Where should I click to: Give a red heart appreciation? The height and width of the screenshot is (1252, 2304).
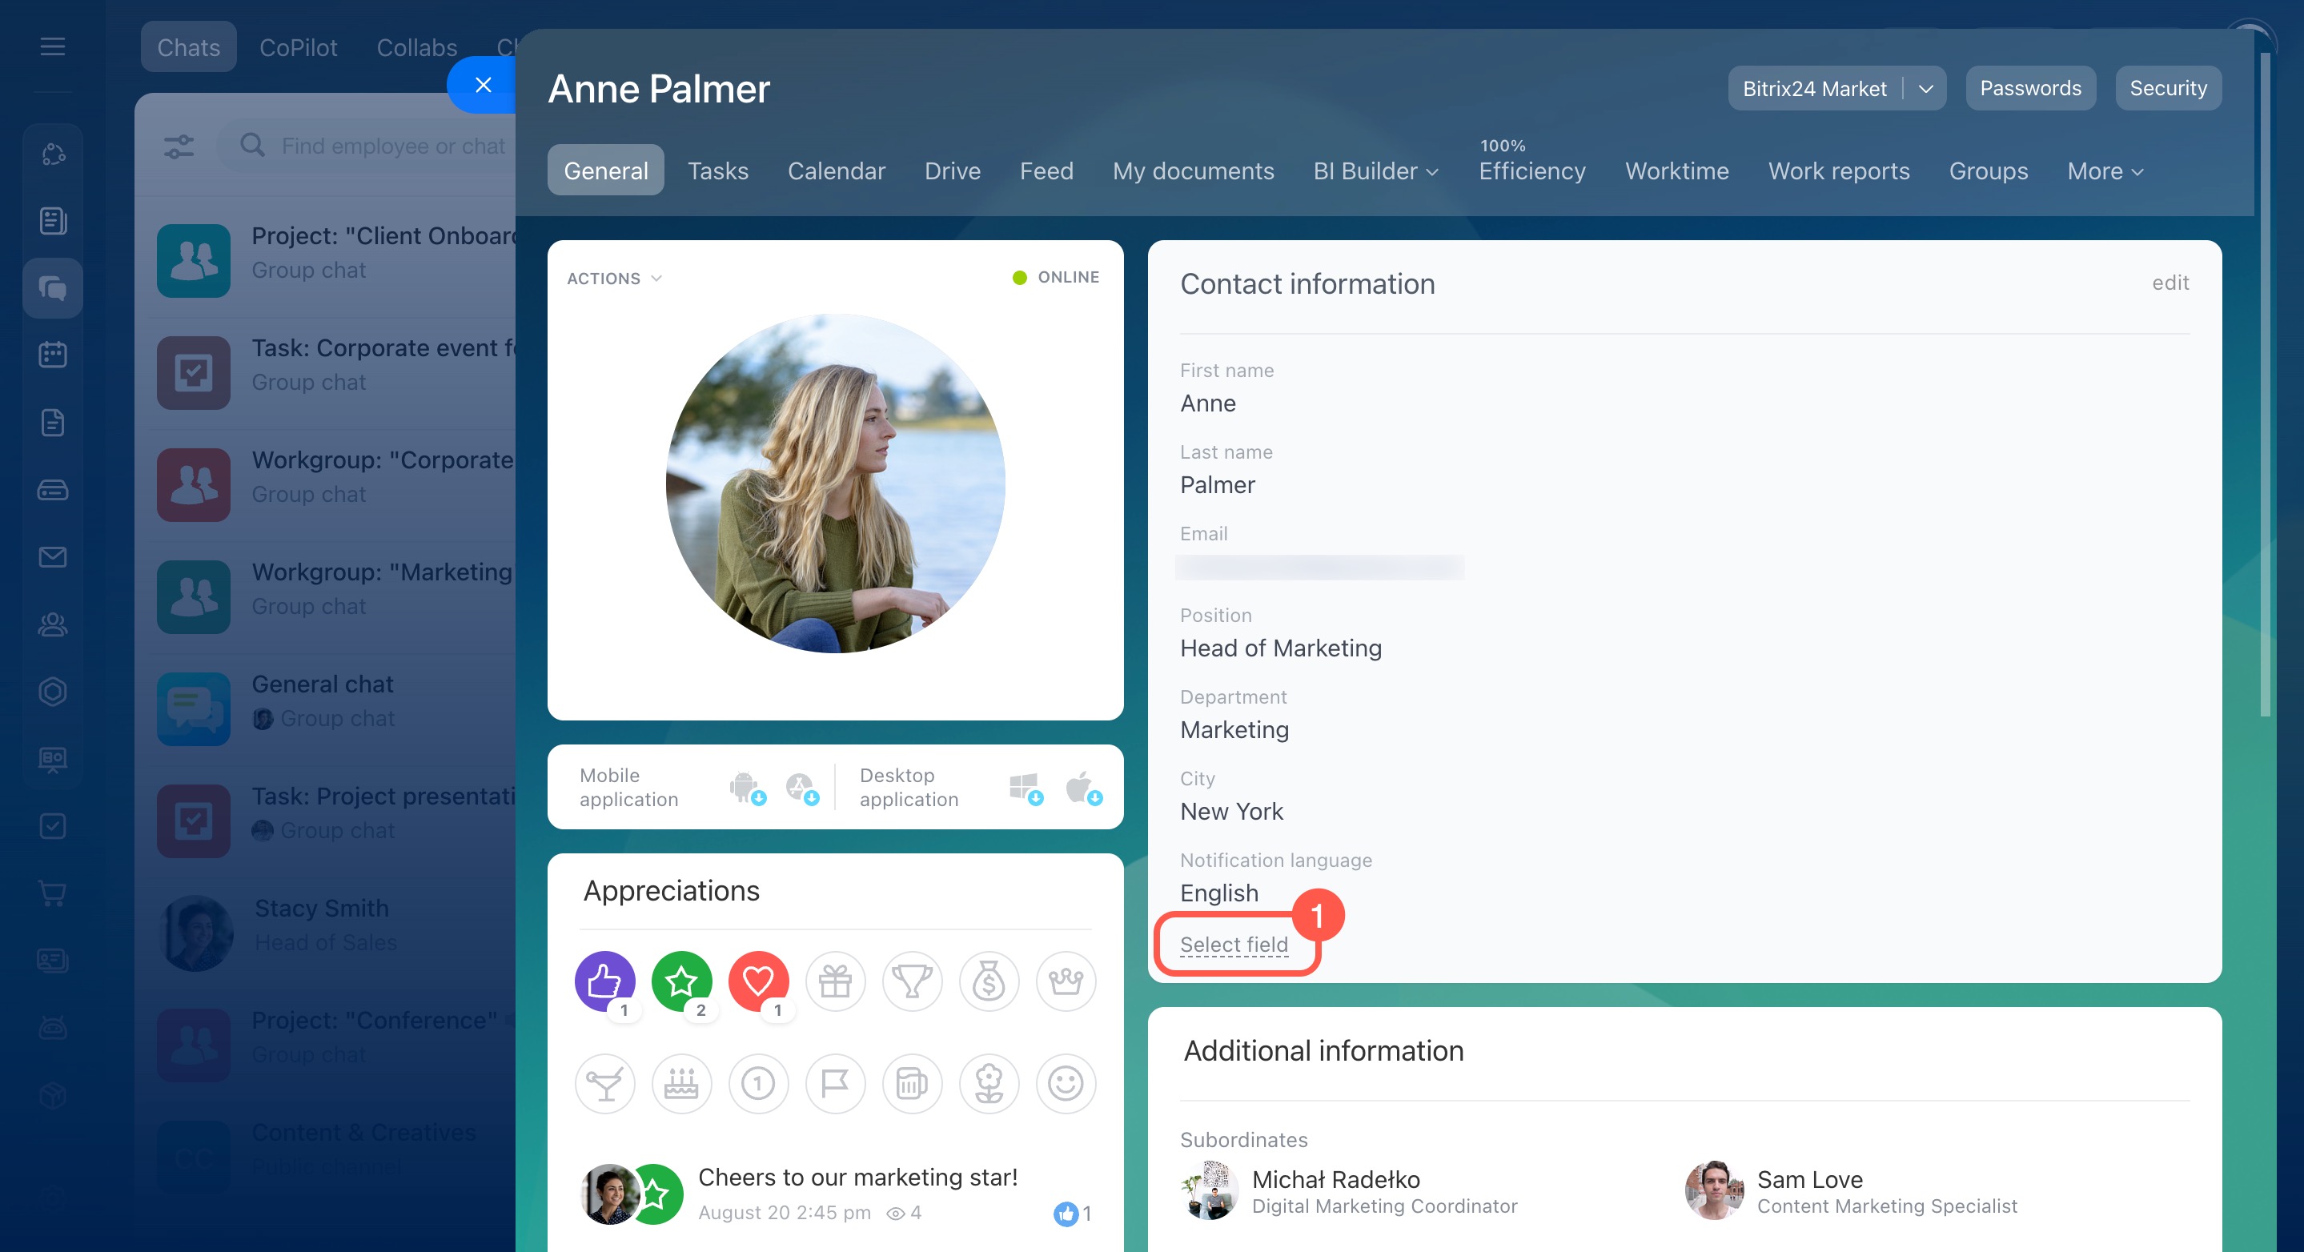pos(758,981)
